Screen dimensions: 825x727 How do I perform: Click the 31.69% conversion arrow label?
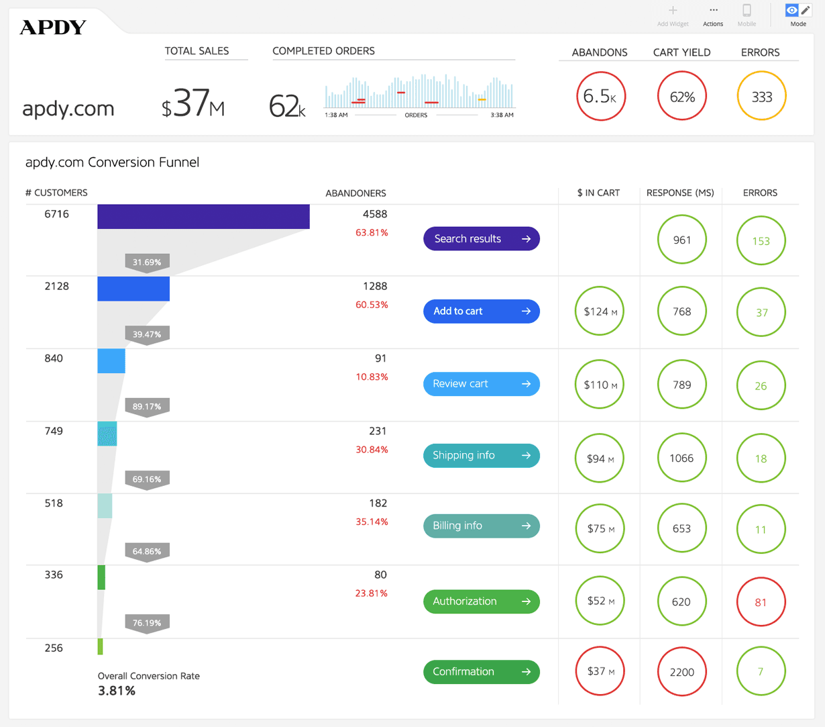point(147,262)
